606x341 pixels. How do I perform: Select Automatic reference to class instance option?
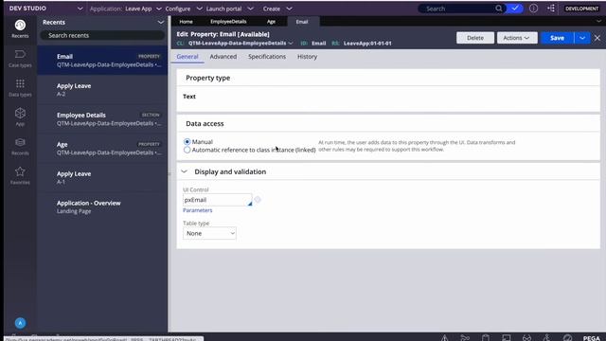187,150
